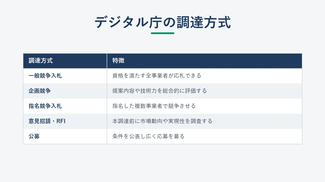Click the word RFI in the table
This screenshot has width=325, height=182.
61,121
